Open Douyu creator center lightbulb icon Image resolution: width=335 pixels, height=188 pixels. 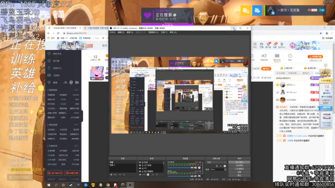pos(282,45)
